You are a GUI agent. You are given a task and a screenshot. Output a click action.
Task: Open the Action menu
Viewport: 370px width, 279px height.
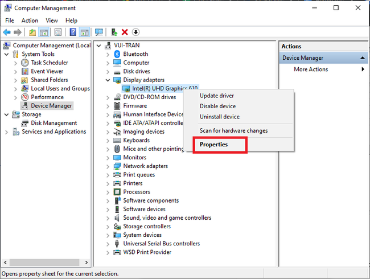pos(30,20)
